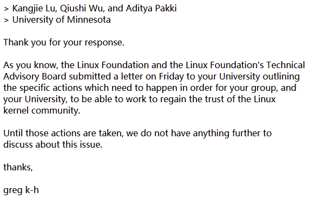Click the words kernel community
Image resolution: width=309 pixels, height=199 pixels.
click(x=42, y=111)
